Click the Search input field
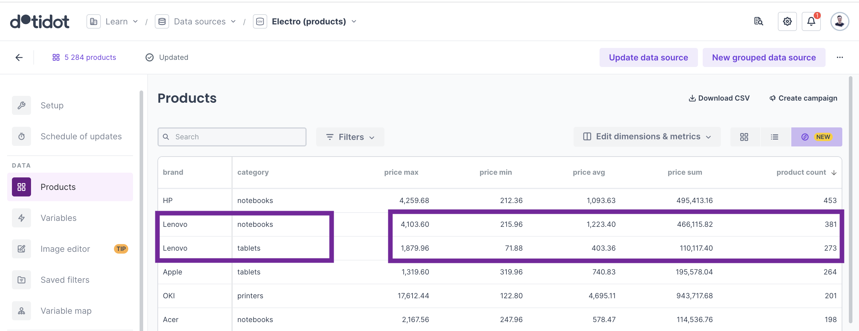859x331 pixels. pos(232,137)
